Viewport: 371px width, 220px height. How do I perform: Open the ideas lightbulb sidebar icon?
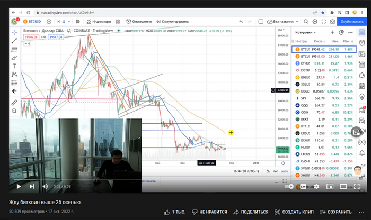[362, 97]
